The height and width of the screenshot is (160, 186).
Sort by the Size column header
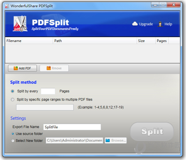146,41
